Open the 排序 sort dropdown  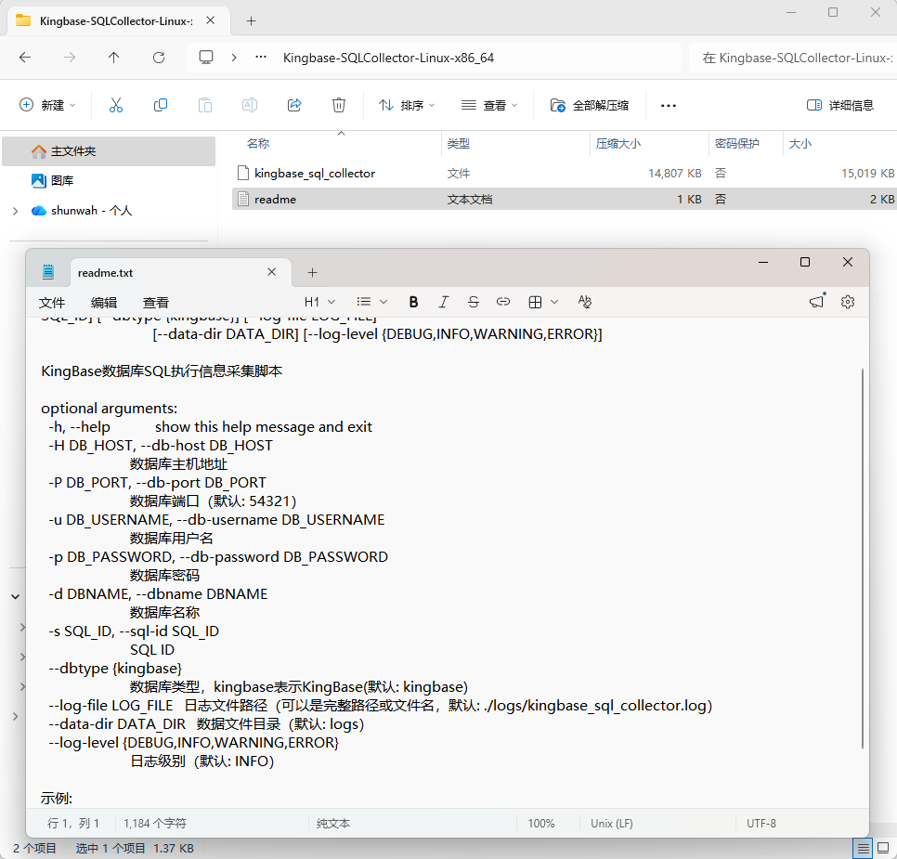tap(407, 105)
